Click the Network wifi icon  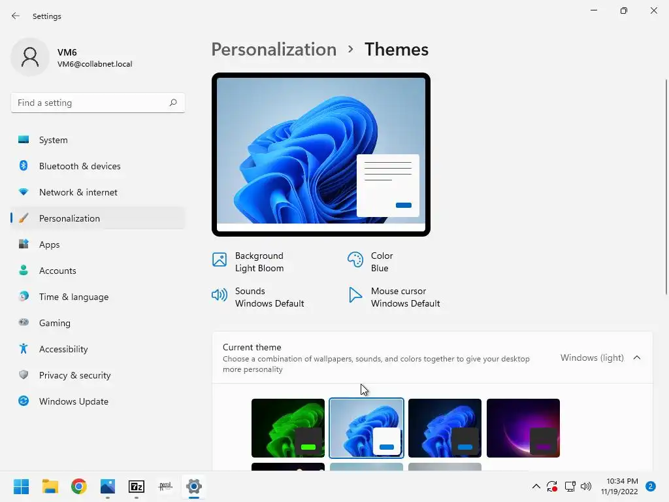coord(24,192)
